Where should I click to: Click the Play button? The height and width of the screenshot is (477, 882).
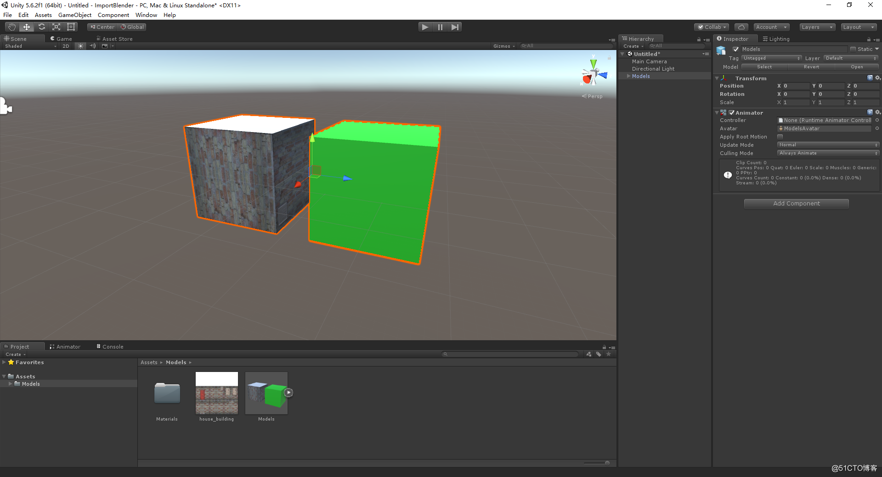point(425,27)
